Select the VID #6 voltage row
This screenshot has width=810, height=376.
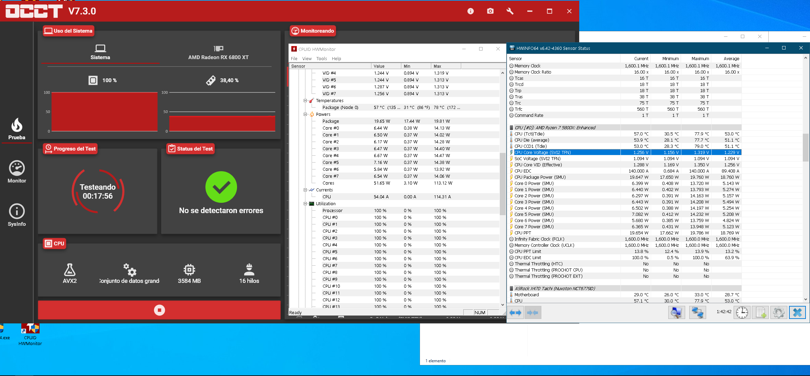[394, 87]
